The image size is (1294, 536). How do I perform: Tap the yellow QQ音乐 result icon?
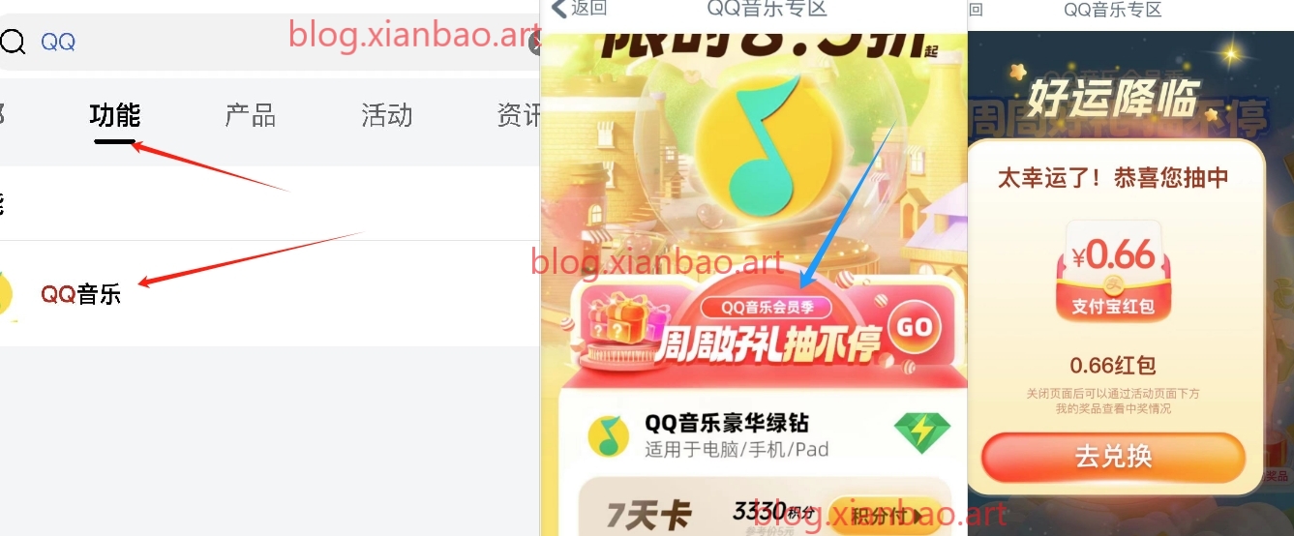[x=7, y=294]
